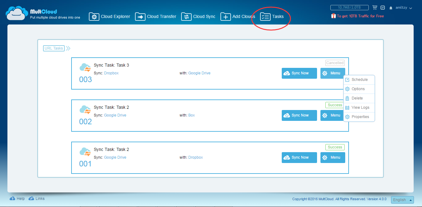This screenshot has width=422, height=207.
Task: Click Sync Now for task 003
Action: tap(299, 73)
